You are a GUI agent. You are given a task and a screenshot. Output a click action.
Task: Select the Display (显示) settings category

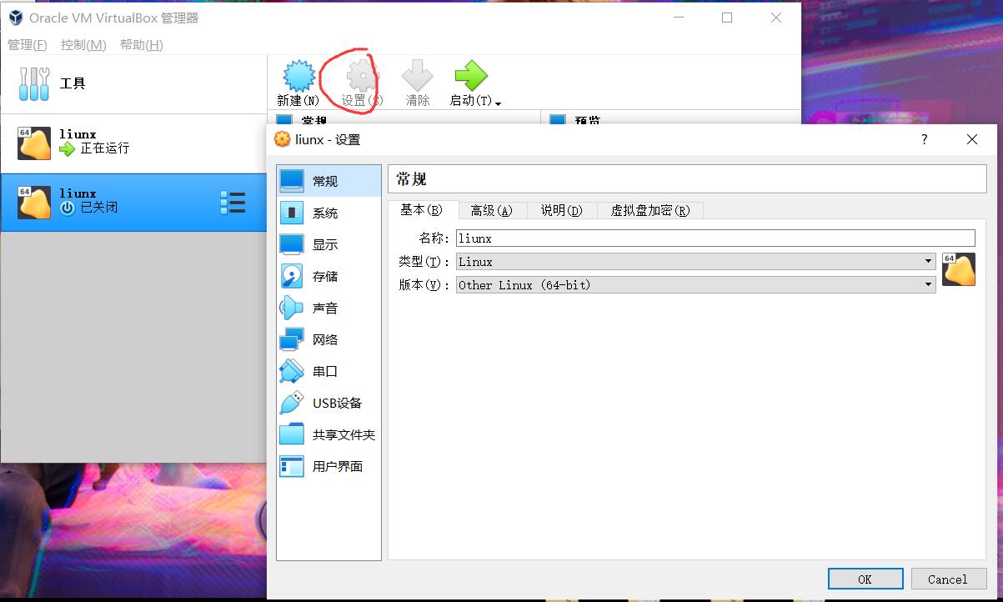[x=329, y=244]
